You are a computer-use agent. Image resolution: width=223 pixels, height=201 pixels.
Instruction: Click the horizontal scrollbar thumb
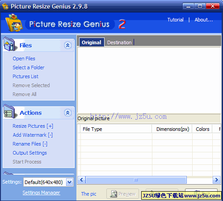click(136, 180)
